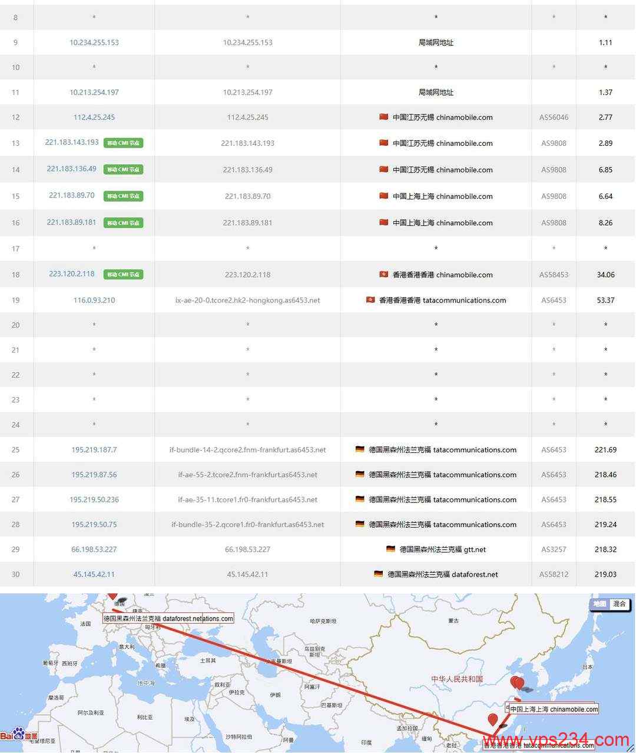Click AS3257 in the gtt.net row
Viewport: 636px width, 753px height.
click(x=554, y=549)
